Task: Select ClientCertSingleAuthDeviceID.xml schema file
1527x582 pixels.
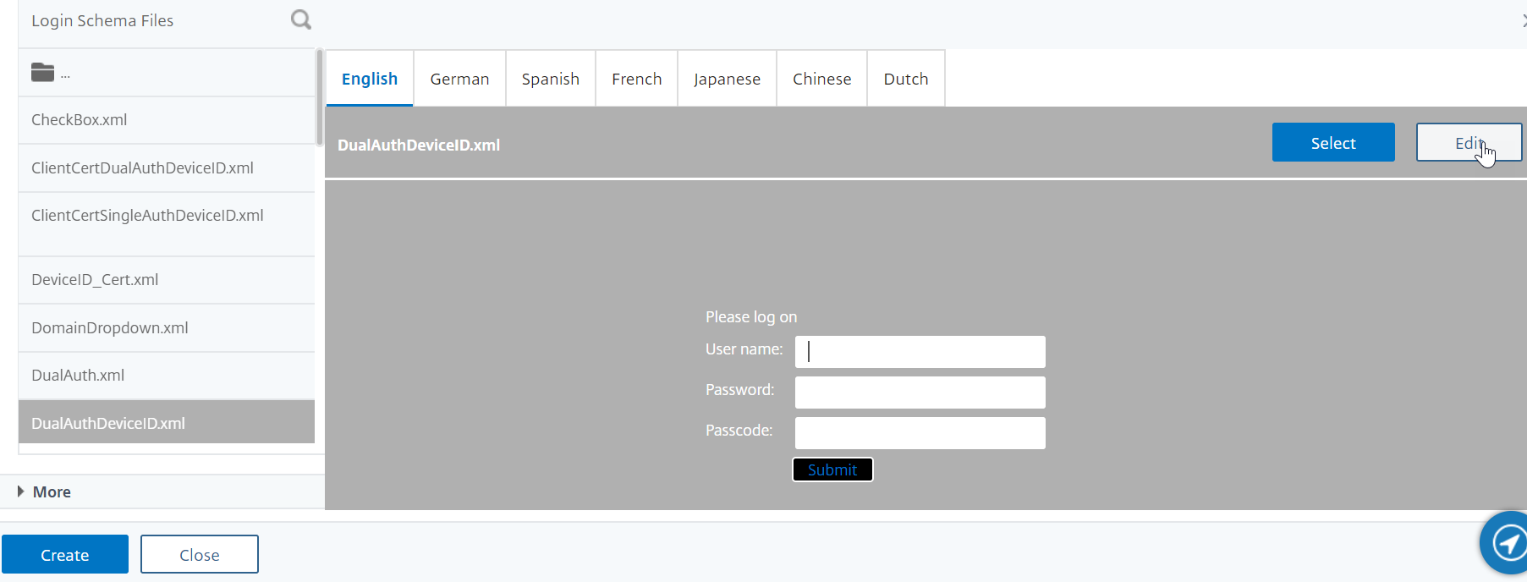Action: [167, 224]
